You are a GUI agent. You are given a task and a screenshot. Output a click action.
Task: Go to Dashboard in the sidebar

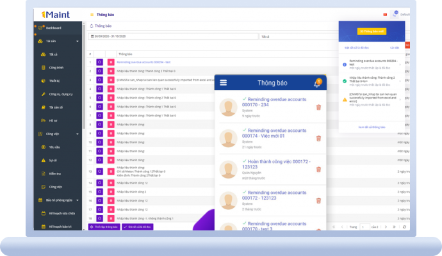coord(54,28)
